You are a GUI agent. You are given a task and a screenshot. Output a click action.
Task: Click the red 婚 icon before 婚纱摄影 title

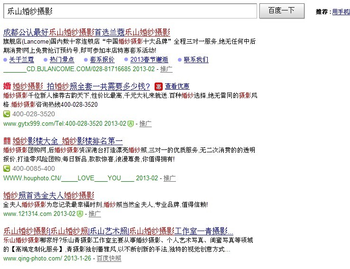[x=7, y=86]
